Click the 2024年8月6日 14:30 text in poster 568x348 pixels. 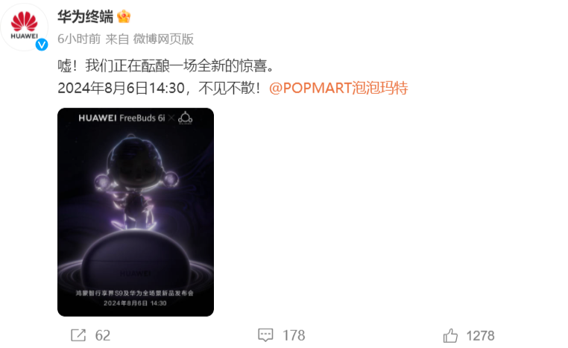point(135,303)
